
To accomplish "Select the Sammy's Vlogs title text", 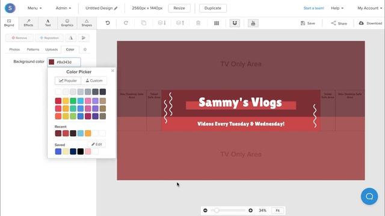I will (x=240, y=103).
